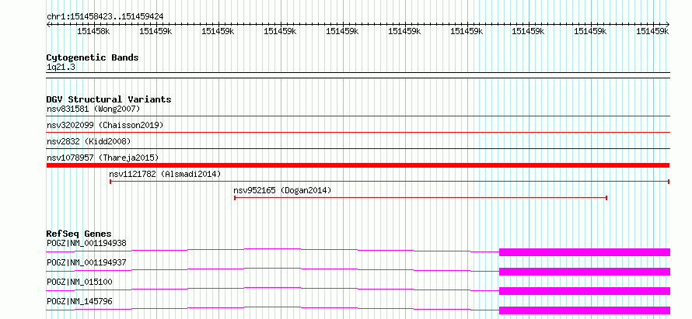This screenshot has width=692, height=319.
Task: Open variant nsv2832 (Kidd2008) label
Action: (89, 141)
